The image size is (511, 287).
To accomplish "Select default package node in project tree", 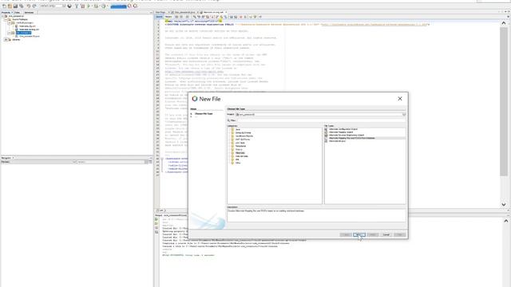I will tap(25, 23).
